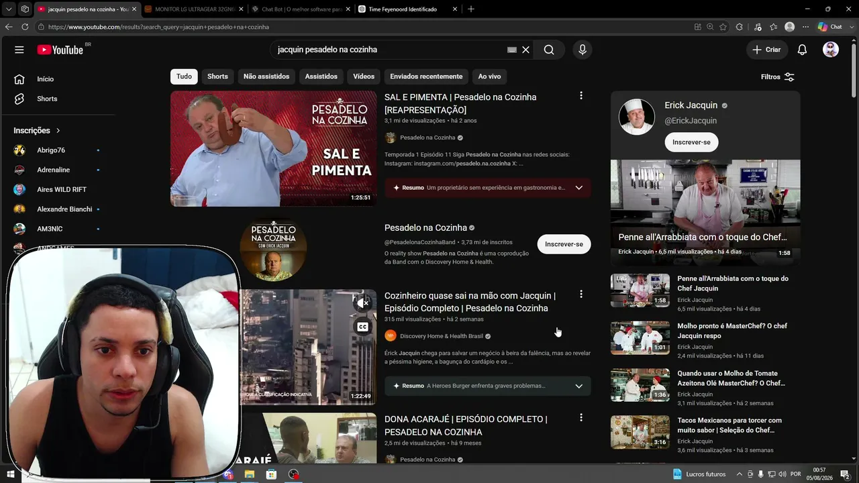This screenshot has width=859, height=483.
Task: Open the Filtros options
Action: coord(778,77)
